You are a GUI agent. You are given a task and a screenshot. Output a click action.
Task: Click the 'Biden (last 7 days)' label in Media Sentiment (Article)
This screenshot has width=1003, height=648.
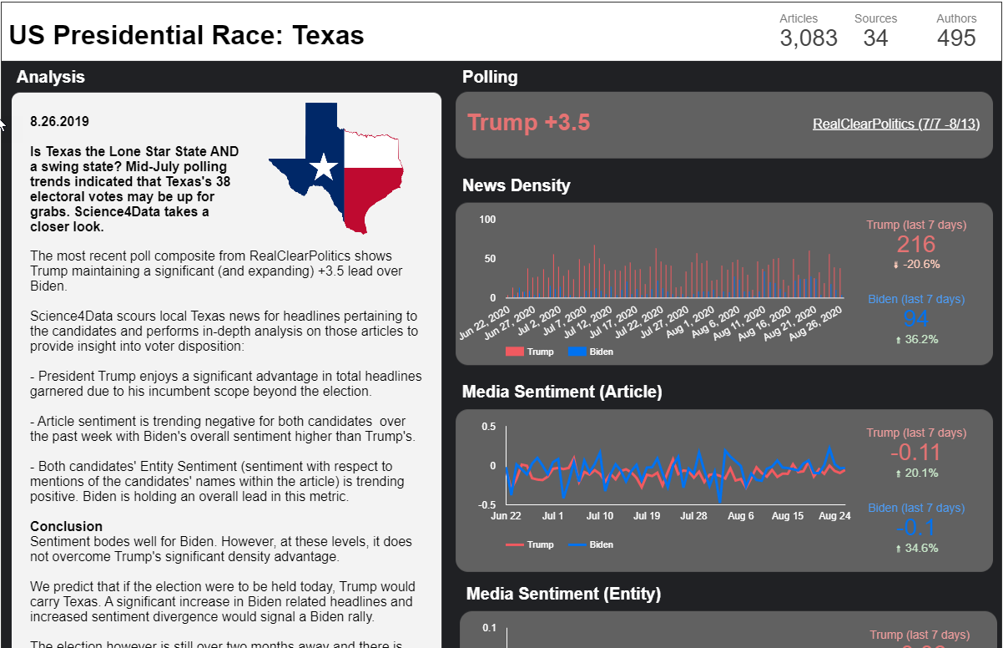916,508
